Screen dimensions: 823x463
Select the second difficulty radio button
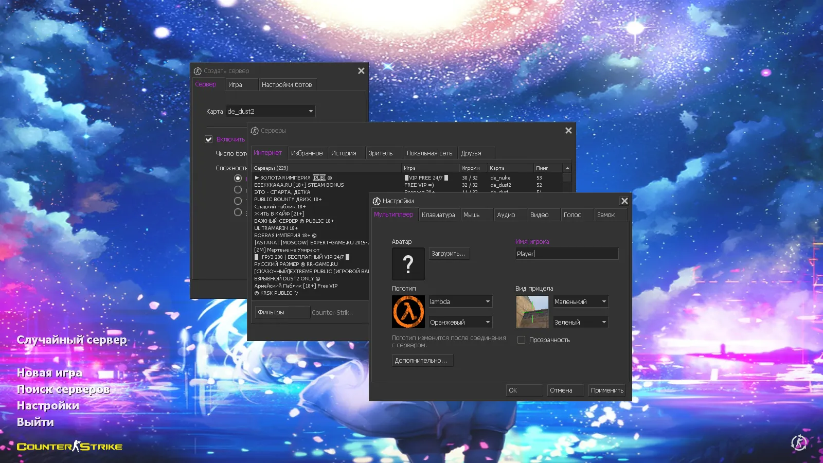pos(238,190)
